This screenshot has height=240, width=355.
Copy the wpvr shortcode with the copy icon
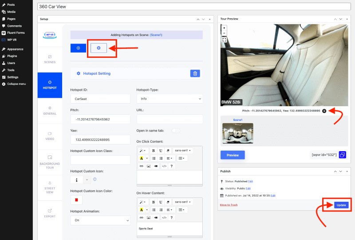342,155
